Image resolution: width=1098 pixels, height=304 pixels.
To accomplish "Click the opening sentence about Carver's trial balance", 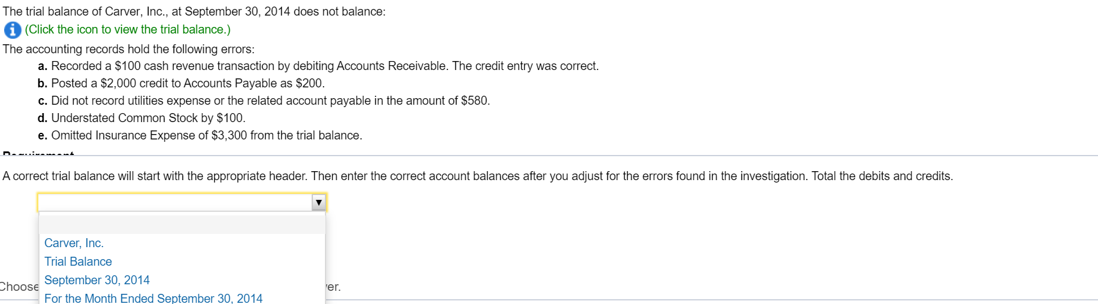I will 194,11.
